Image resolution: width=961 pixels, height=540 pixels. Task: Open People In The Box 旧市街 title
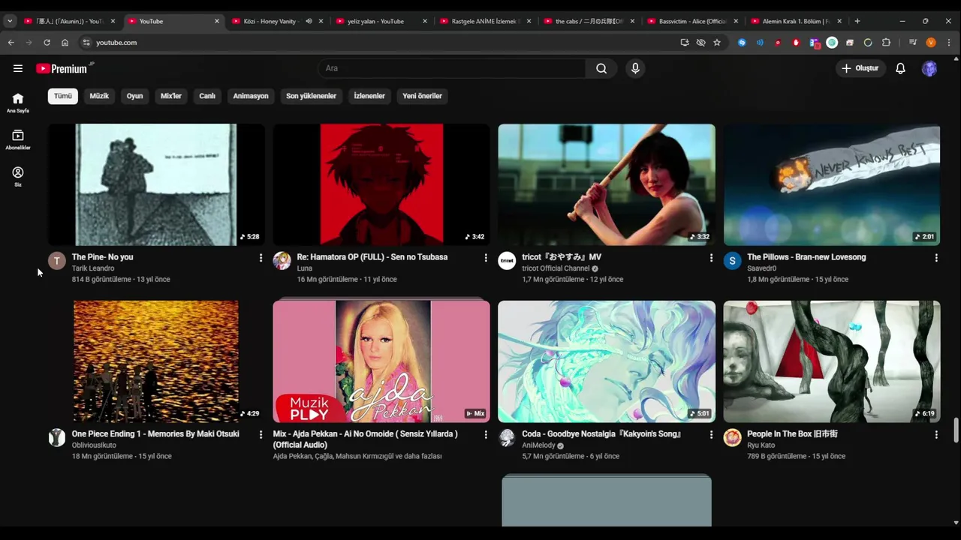[x=792, y=434]
